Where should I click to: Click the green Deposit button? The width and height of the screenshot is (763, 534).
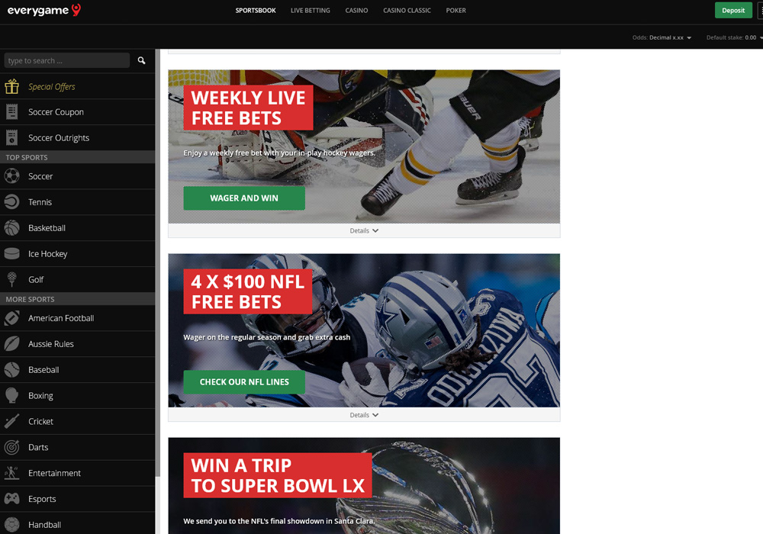[732, 10]
